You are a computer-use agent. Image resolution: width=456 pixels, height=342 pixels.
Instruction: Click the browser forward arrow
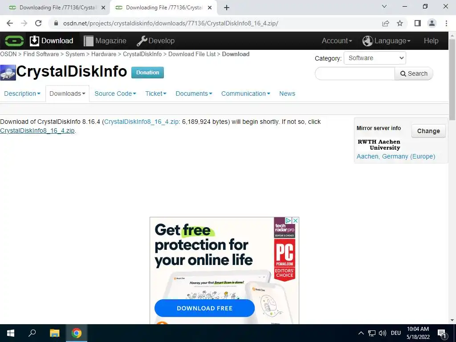[24, 23]
